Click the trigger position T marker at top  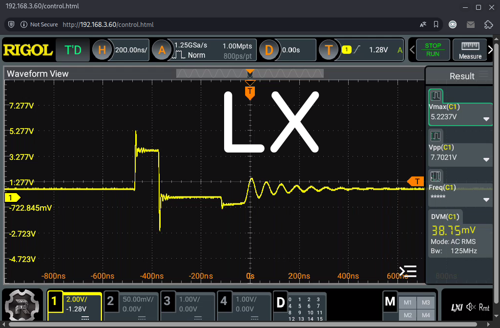tap(250, 92)
